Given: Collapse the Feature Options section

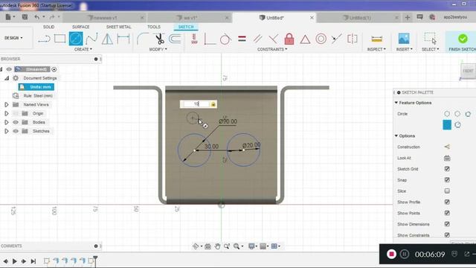Looking at the screenshot, I should pos(396,103).
